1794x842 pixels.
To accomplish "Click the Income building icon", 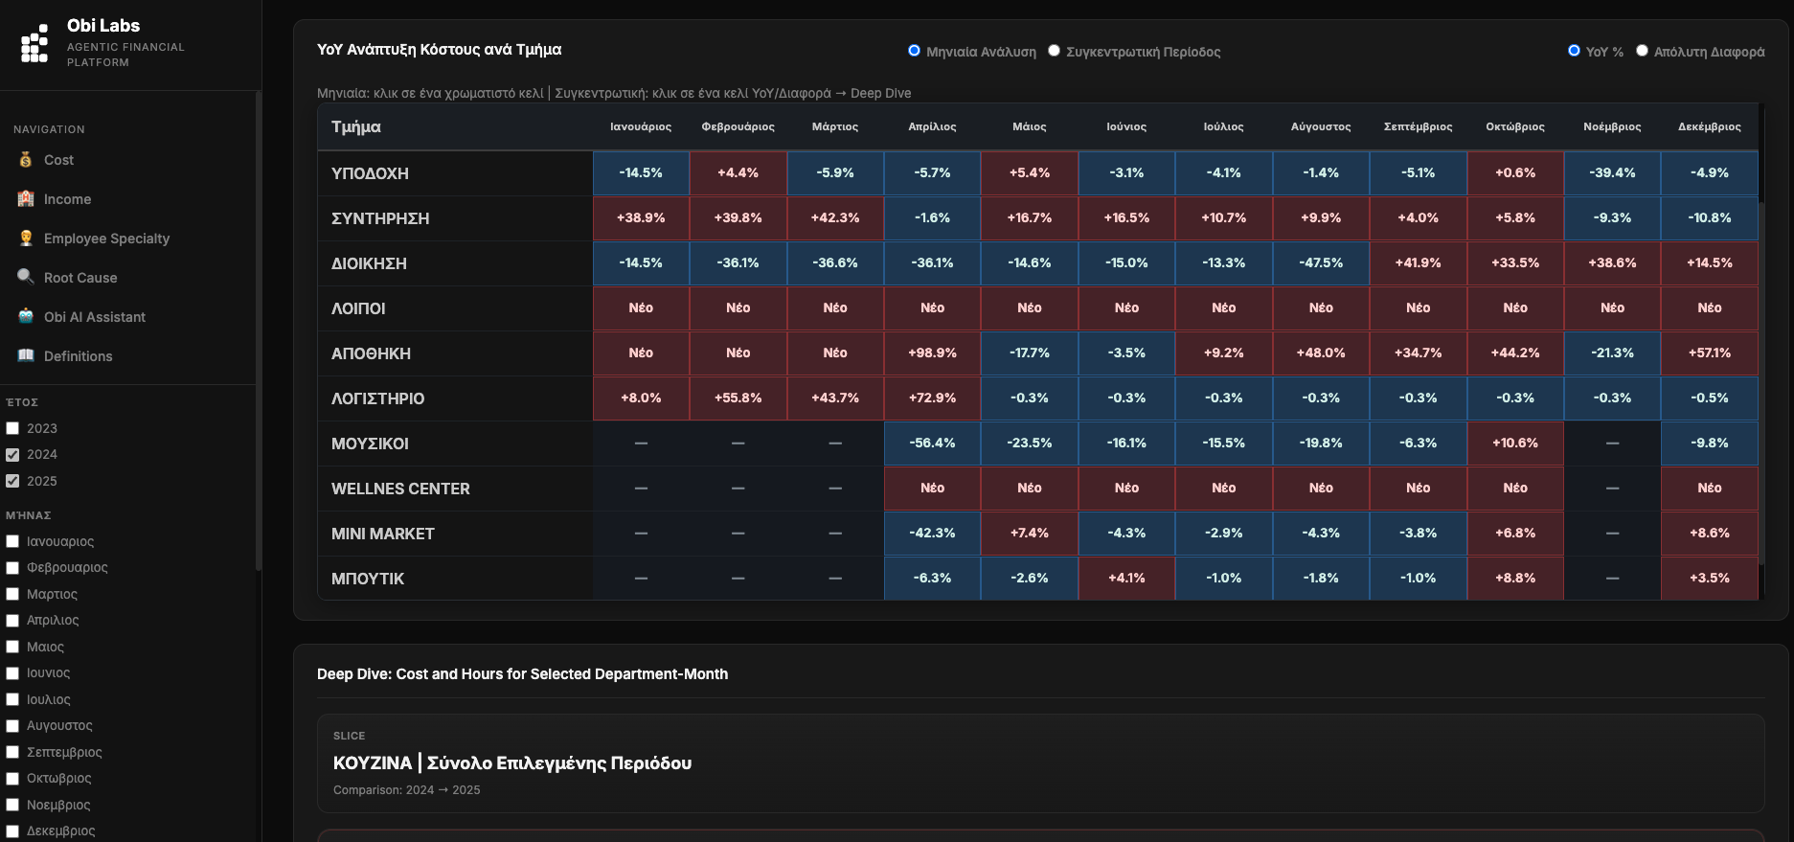I will tap(26, 199).
